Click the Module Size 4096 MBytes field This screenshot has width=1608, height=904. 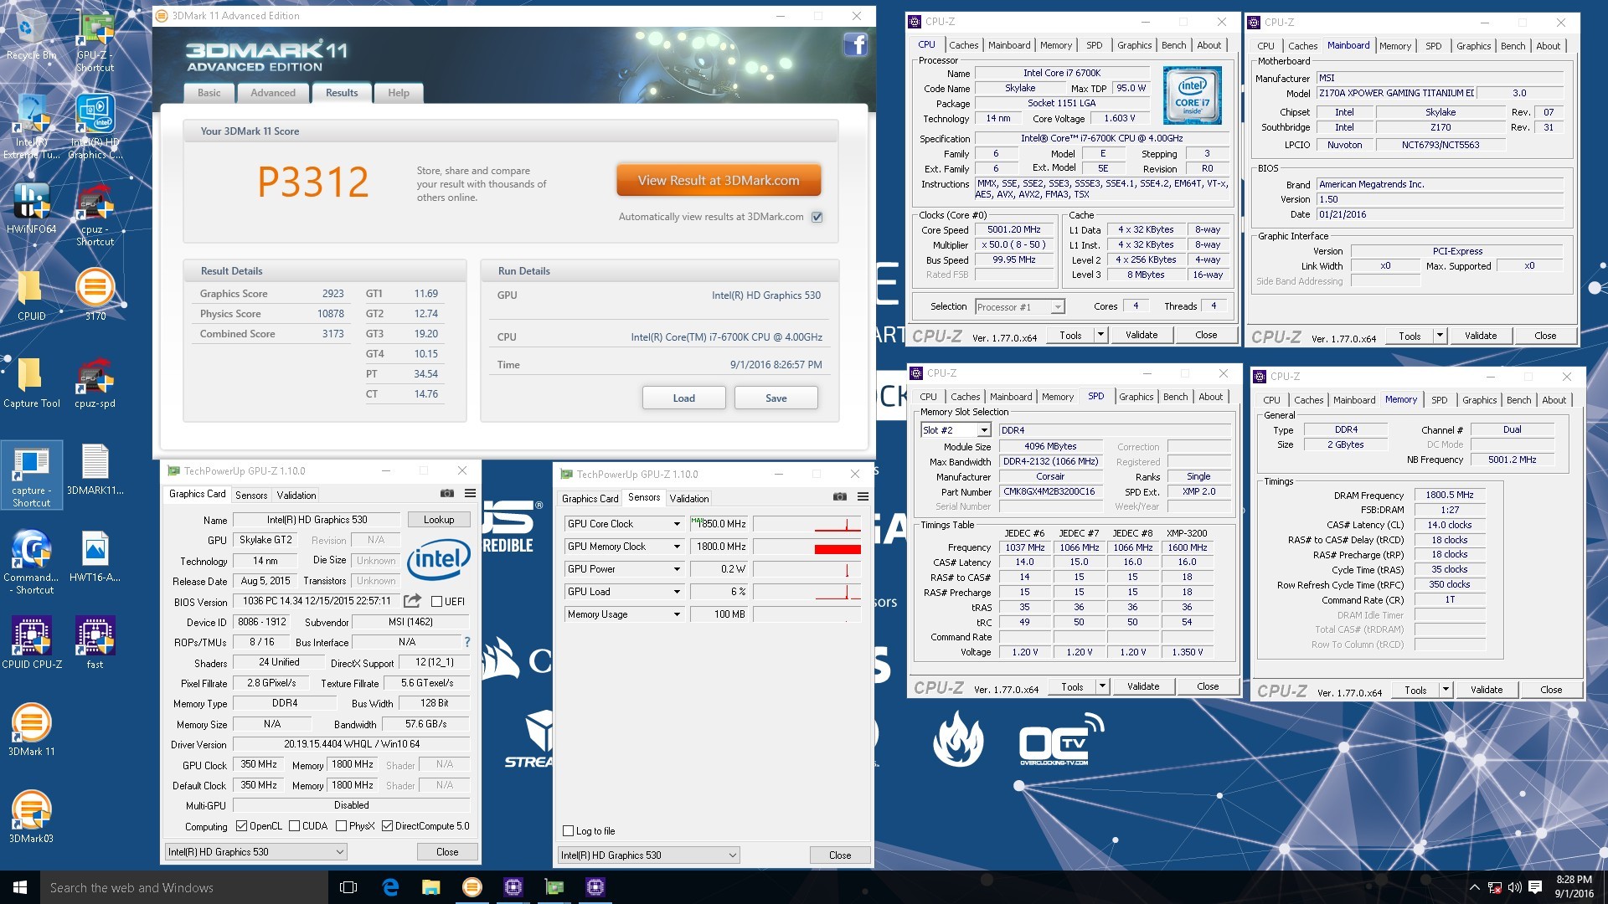click(1051, 447)
